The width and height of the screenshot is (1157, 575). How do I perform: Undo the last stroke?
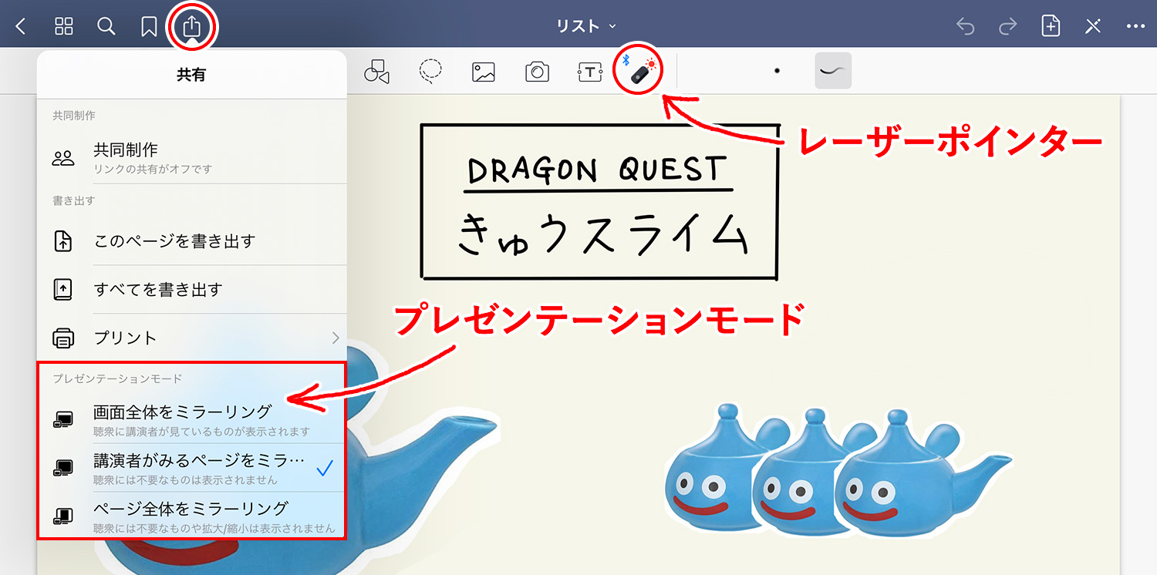tap(965, 27)
